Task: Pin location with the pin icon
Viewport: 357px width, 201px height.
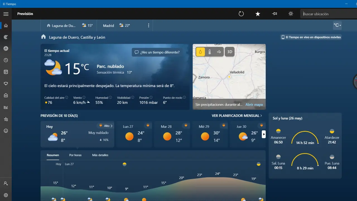Action: [x=274, y=14]
